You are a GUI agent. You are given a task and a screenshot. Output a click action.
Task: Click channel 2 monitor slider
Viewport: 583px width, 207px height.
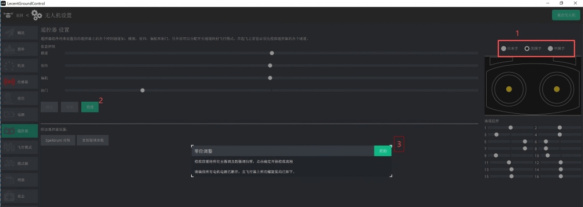(x=560, y=128)
